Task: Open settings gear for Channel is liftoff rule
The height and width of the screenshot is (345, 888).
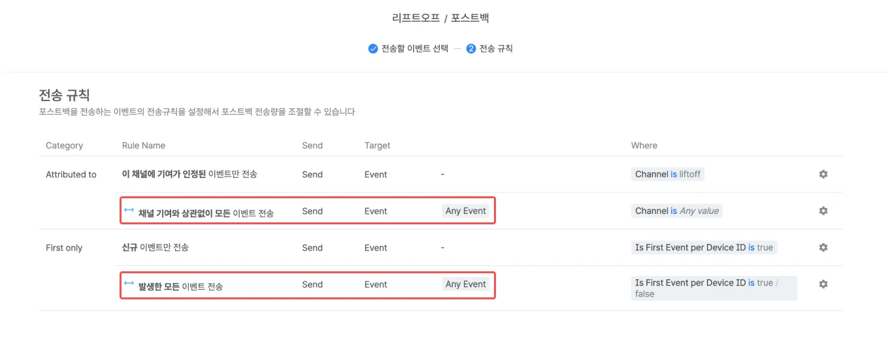Action: pos(823,174)
